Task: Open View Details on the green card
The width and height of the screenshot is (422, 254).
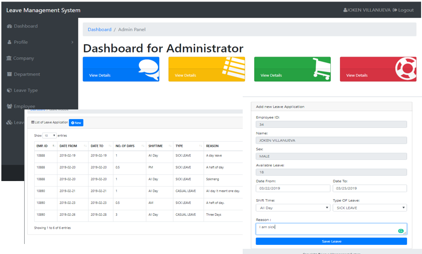Action: pos(271,75)
